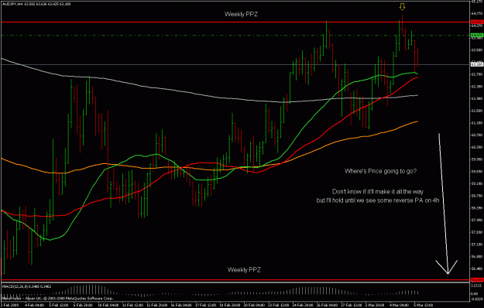Click the red price tag of the lower PPZ line
The image size is (484, 308).
pos(477,279)
